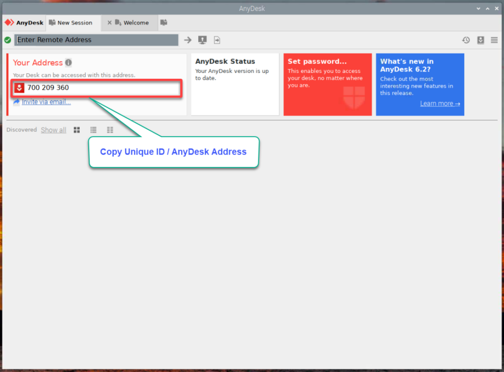
Task: Click the Show all discovered link
Action: click(53, 130)
